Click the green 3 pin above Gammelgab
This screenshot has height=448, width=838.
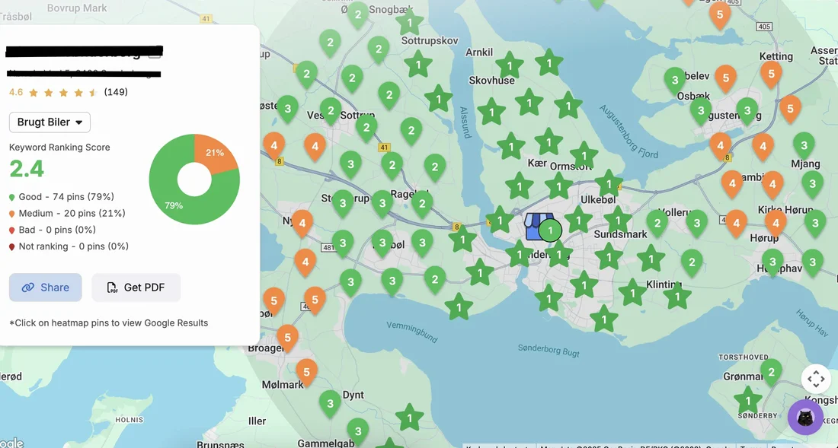click(x=357, y=431)
